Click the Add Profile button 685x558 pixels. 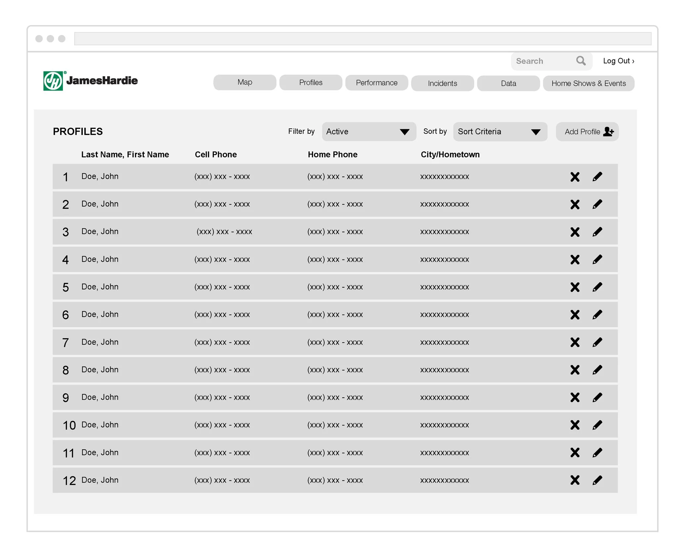click(x=587, y=132)
